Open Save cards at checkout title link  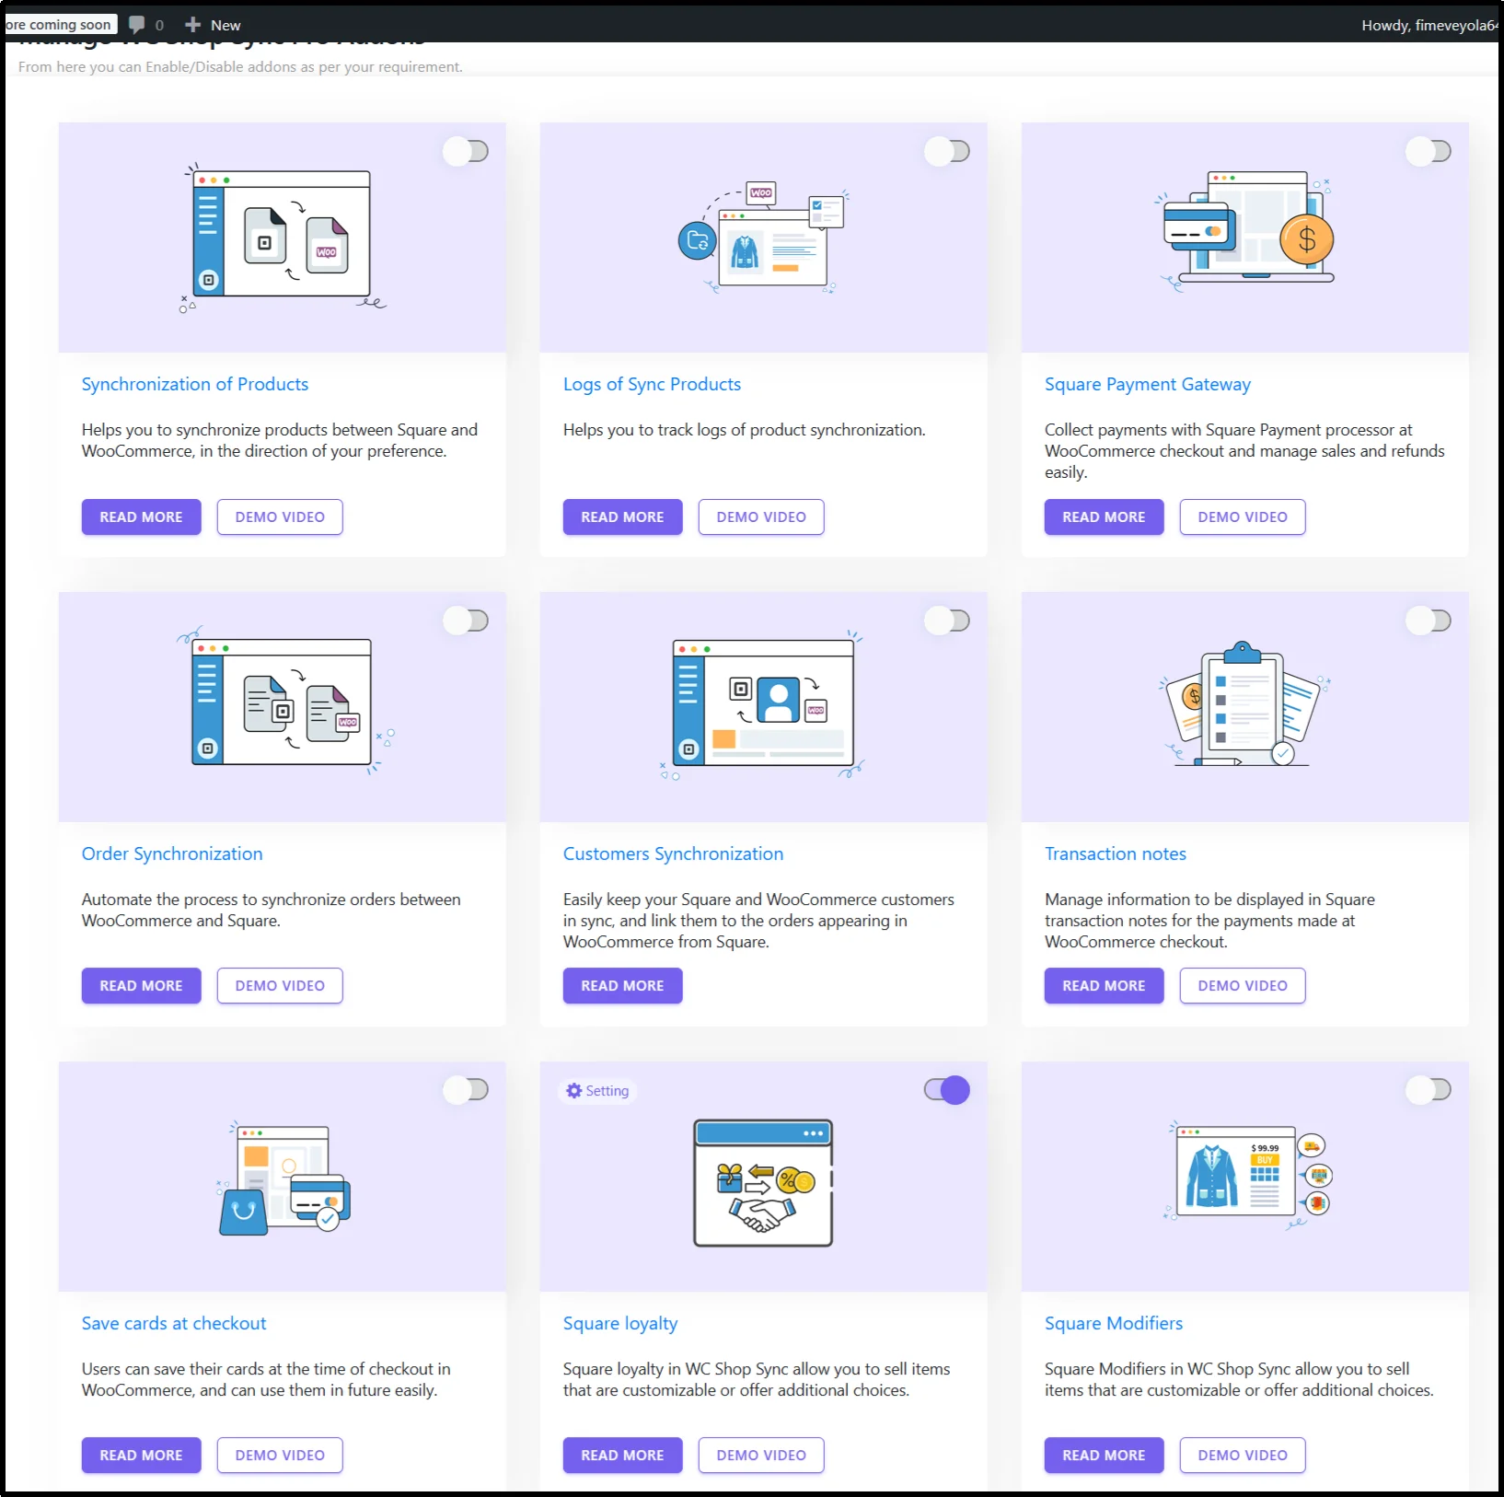[x=174, y=1323]
